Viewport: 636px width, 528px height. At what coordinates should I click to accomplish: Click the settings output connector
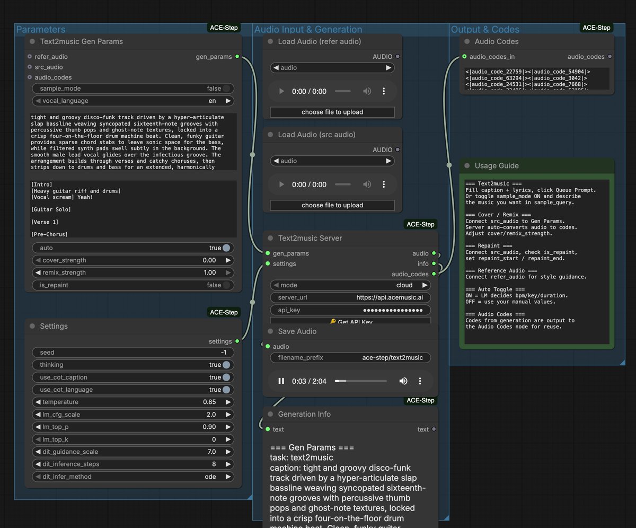pos(237,341)
